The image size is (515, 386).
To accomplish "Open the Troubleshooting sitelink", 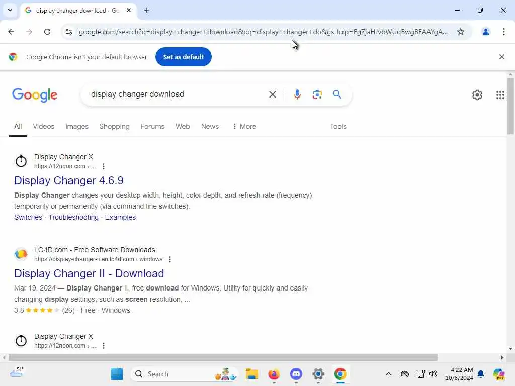I will [73, 217].
